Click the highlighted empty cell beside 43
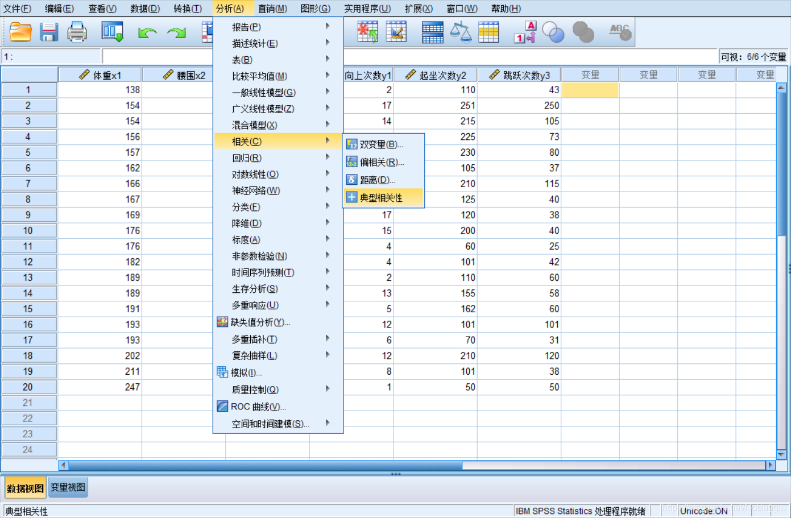The image size is (791, 518). pyautogui.click(x=590, y=90)
